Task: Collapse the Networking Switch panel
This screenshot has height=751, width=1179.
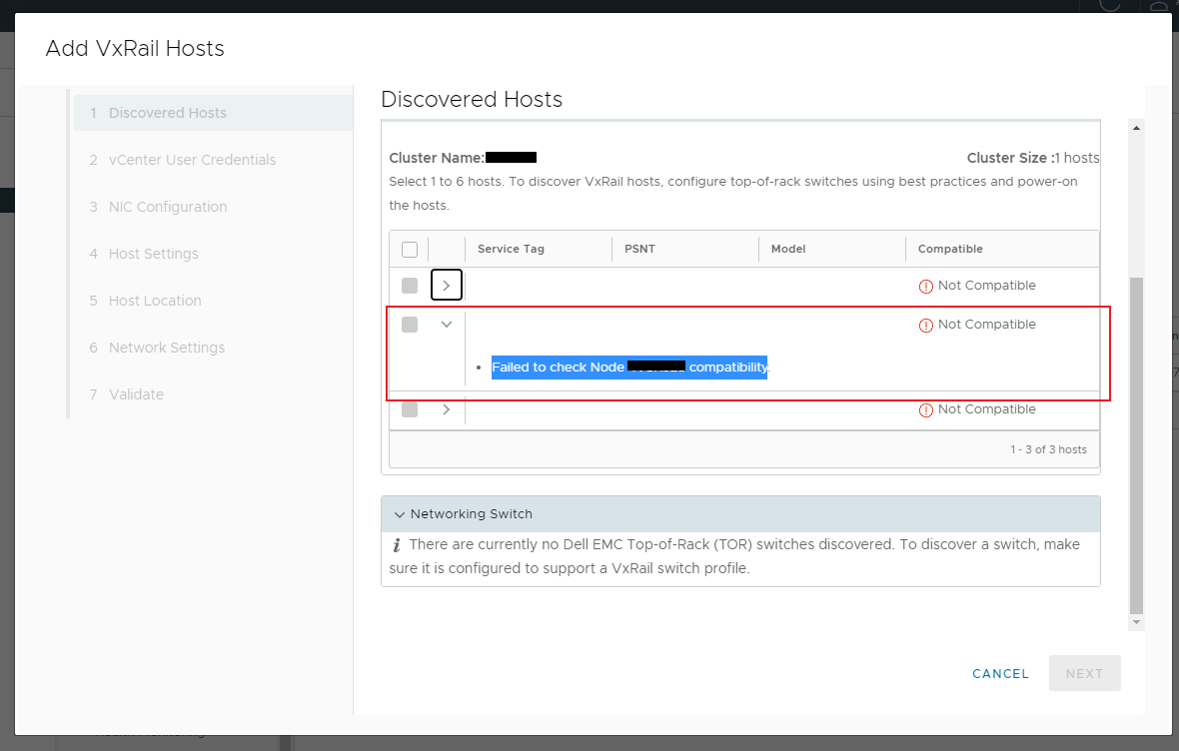Action: pyautogui.click(x=400, y=513)
